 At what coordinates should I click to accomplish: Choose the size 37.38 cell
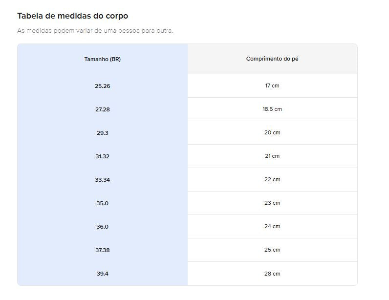(102, 250)
